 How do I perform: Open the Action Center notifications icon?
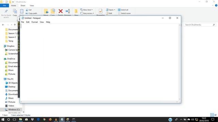[213, 120]
